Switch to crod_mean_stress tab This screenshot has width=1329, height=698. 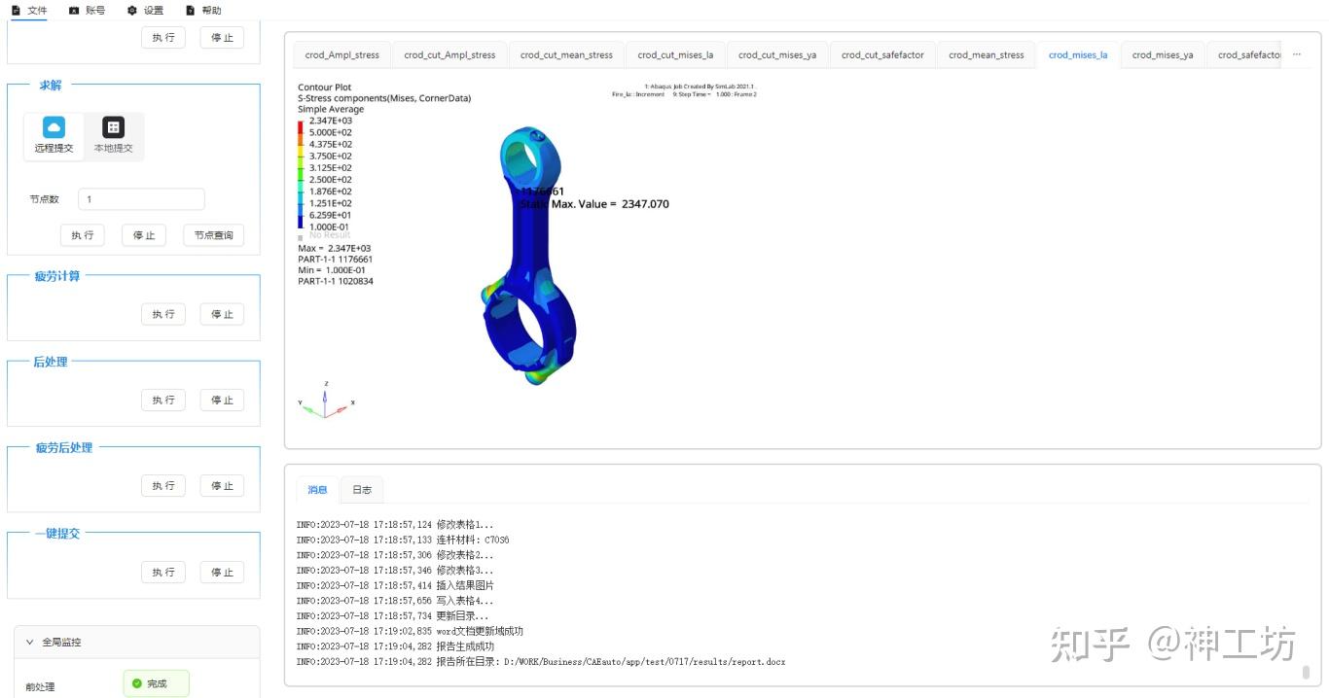987,54
